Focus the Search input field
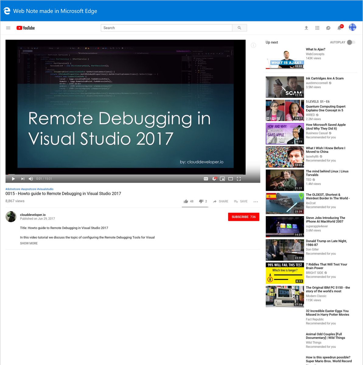The image size is (363, 365). pyautogui.click(x=167, y=28)
